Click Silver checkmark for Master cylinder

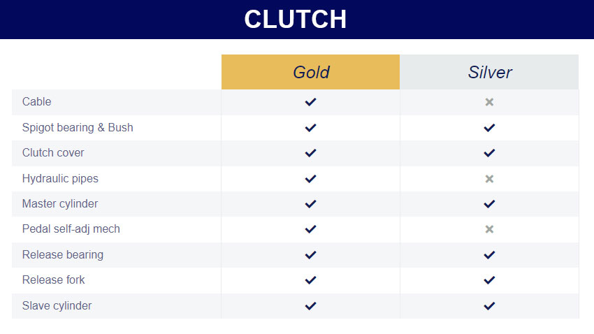pyautogui.click(x=489, y=204)
